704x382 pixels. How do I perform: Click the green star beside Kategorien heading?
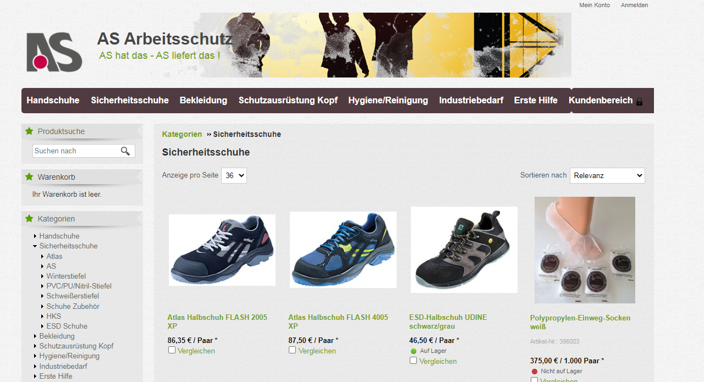pyautogui.click(x=29, y=219)
